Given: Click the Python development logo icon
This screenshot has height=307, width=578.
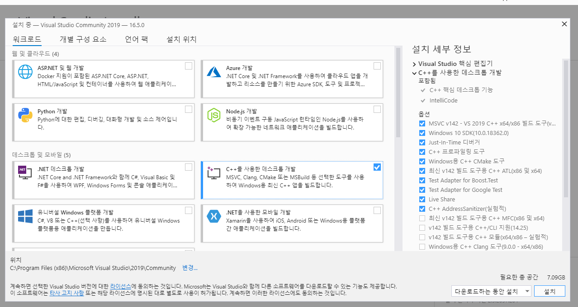Looking at the screenshot, I should [x=25, y=115].
